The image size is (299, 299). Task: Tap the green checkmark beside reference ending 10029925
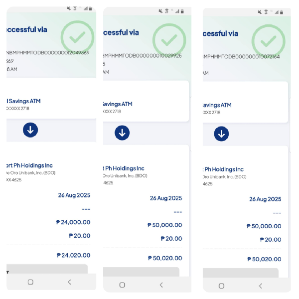coord(169,39)
